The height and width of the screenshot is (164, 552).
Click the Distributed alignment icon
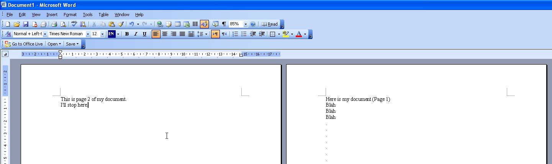pyautogui.click(x=191, y=34)
